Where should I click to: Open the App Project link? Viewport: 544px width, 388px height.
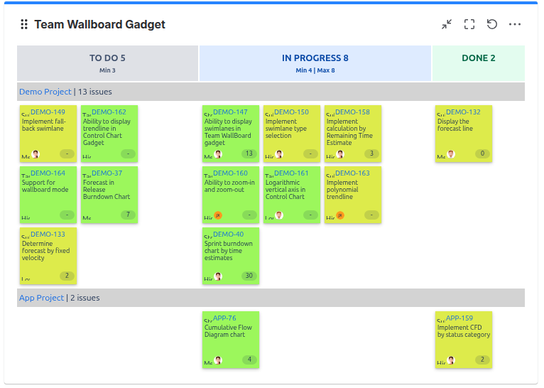click(41, 298)
